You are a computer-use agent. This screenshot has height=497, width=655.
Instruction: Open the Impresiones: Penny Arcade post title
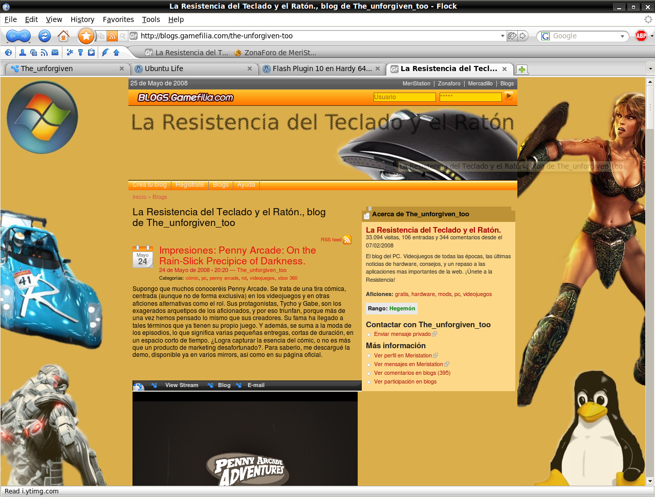point(237,256)
